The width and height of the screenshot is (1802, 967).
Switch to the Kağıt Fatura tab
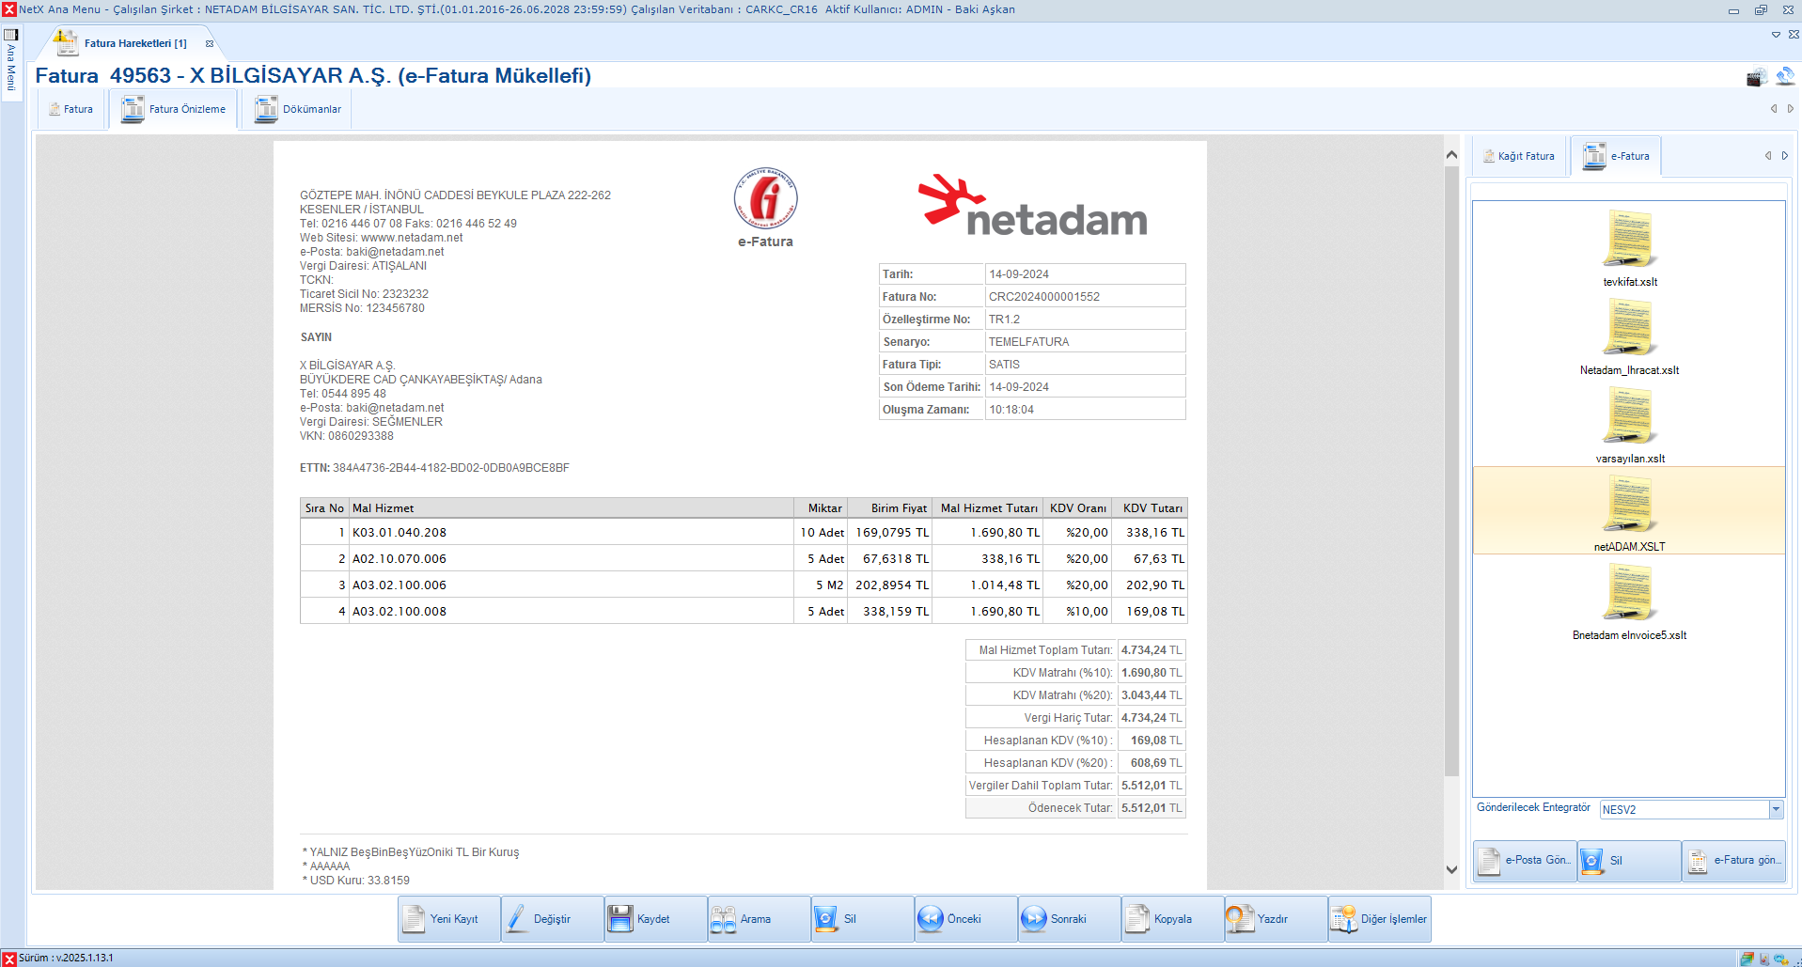point(1520,156)
